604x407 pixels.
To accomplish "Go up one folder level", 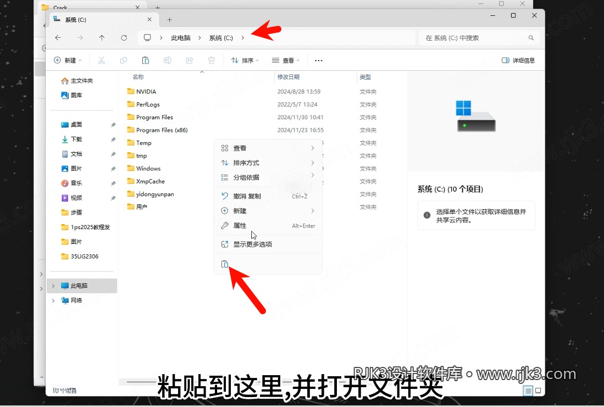I will tap(102, 38).
